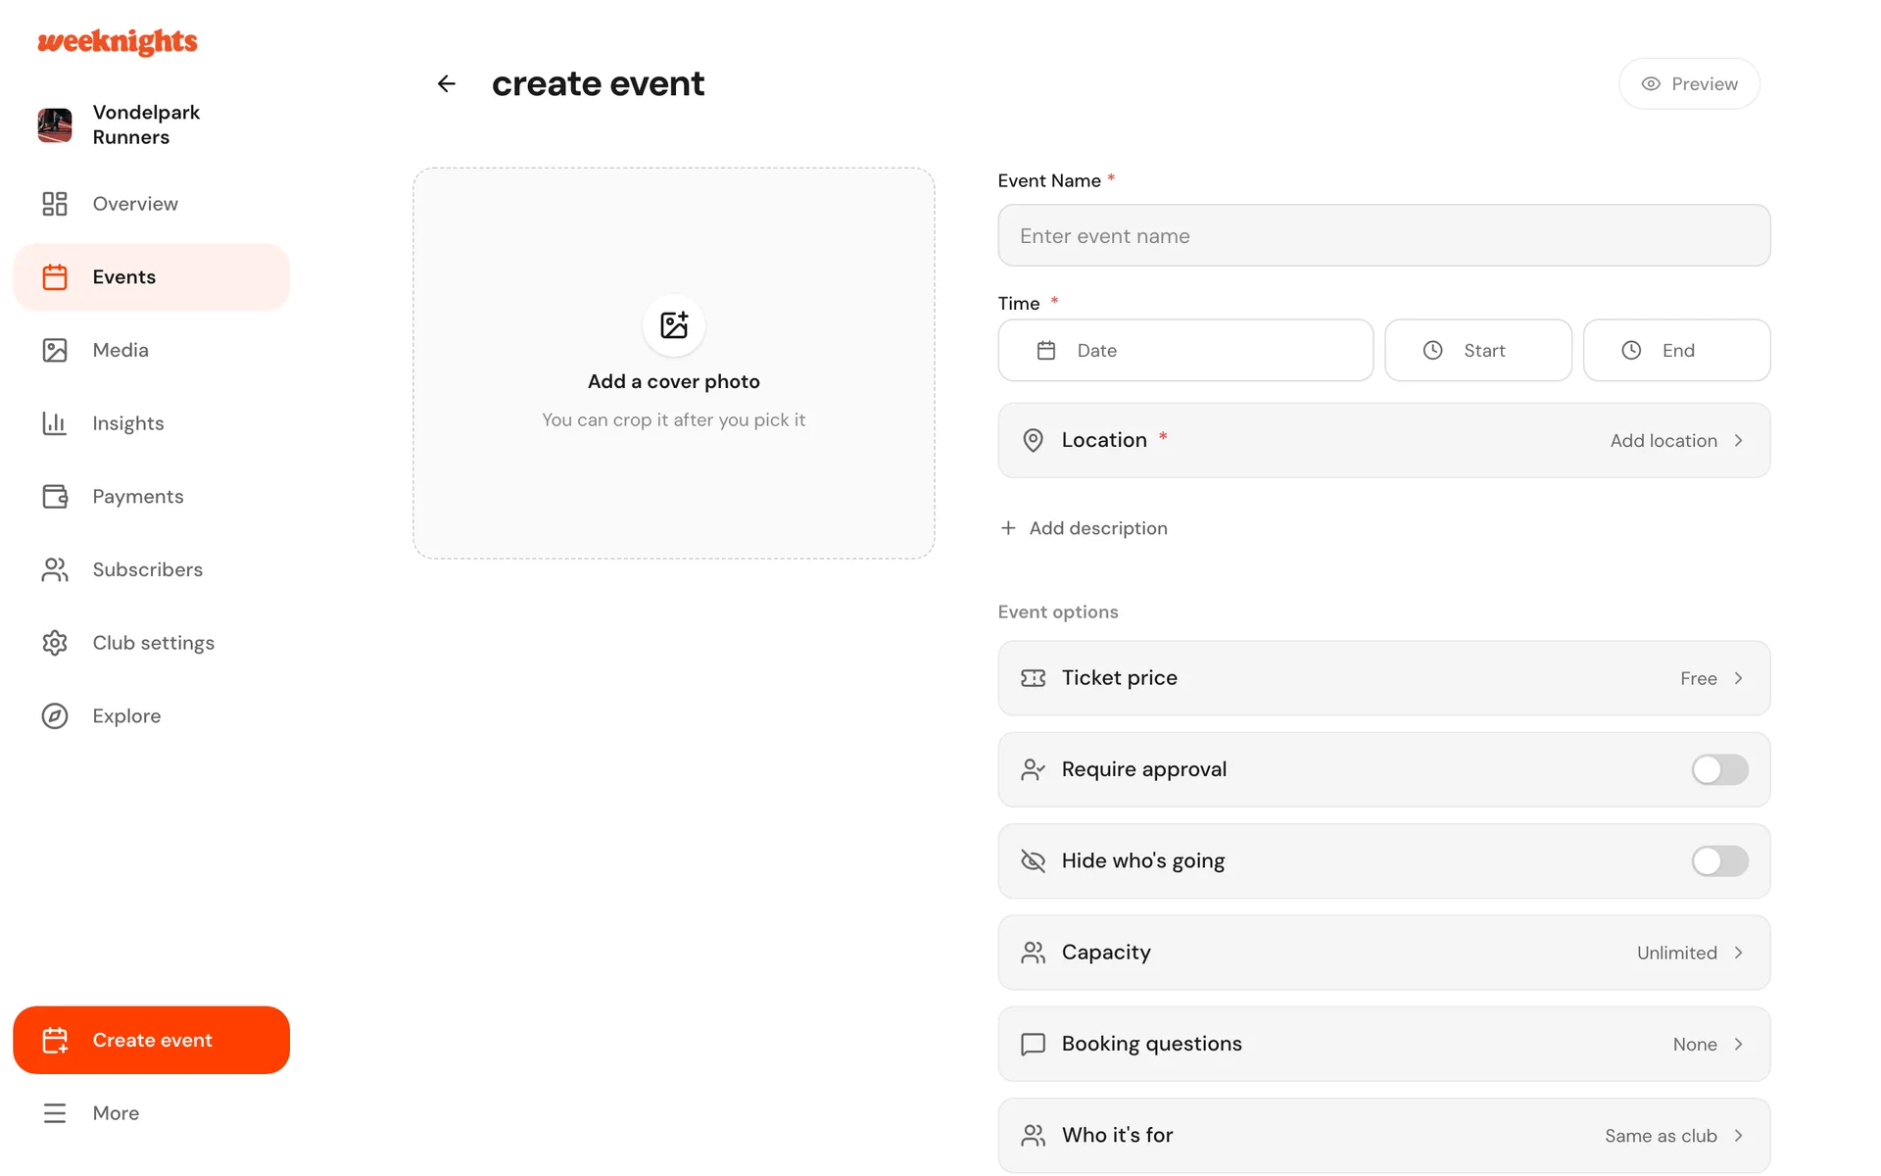Viewport: 1881px width, 1176px height.
Task: Toggle the Require approval switch
Action: tap(1719, 769)
